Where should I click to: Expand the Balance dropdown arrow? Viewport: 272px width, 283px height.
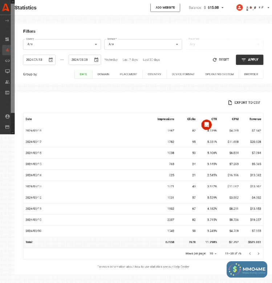(x=223, y=8)
